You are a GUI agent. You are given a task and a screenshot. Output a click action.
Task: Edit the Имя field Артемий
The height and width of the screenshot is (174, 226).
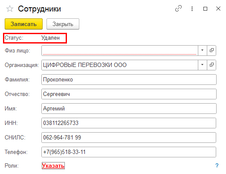pos(129,108)
